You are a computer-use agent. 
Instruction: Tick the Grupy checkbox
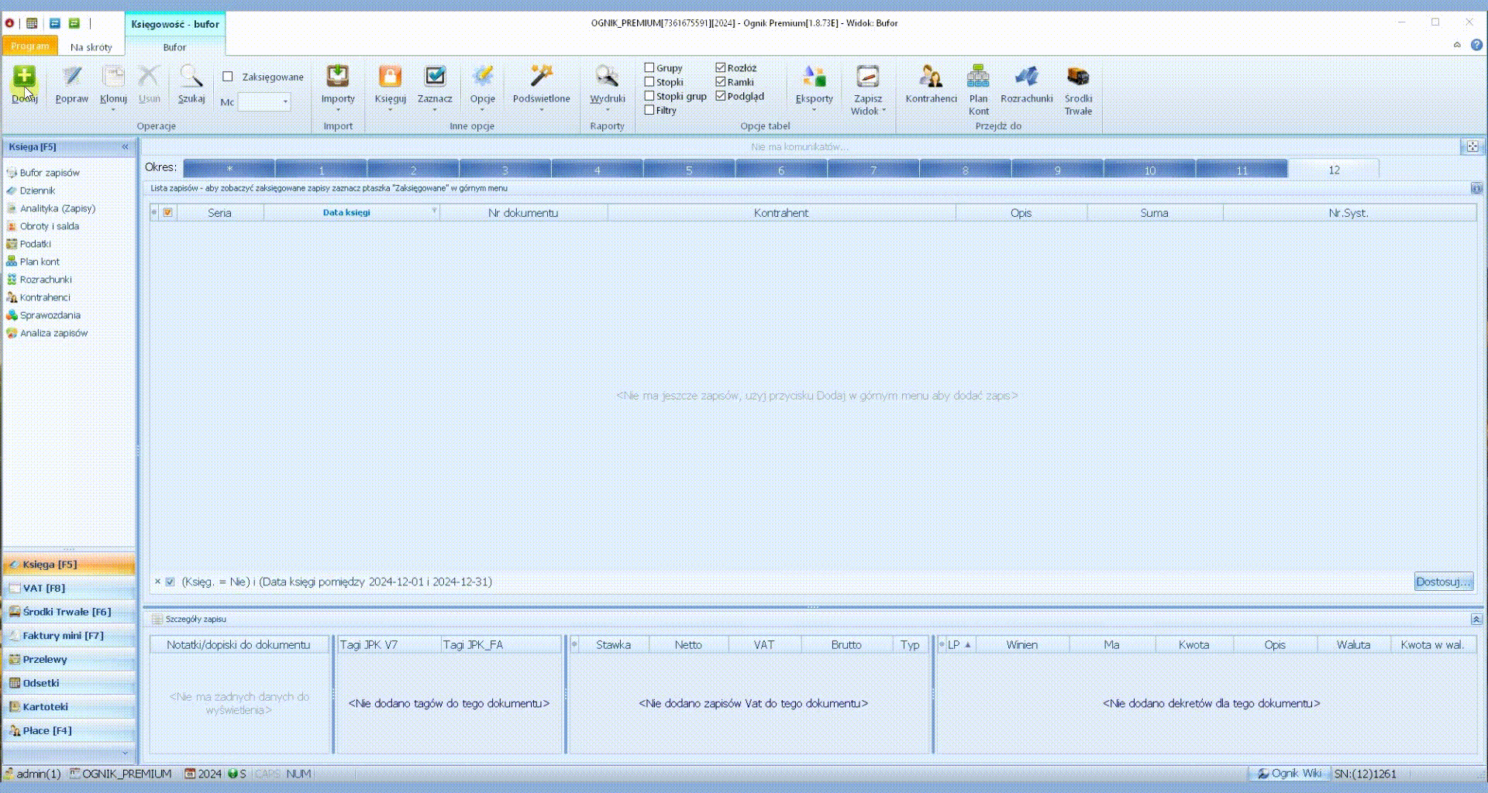[x=649, y=68]
